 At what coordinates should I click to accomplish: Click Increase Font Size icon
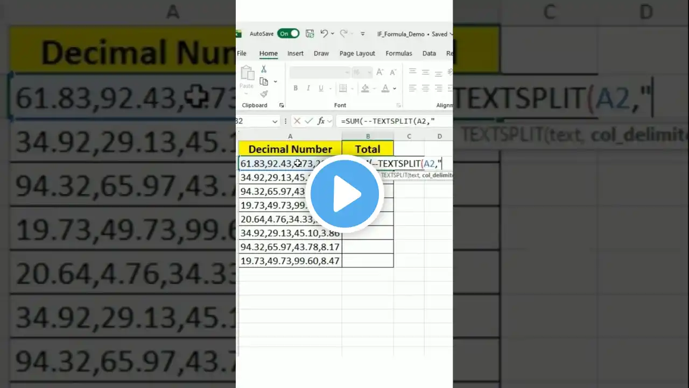380,72
